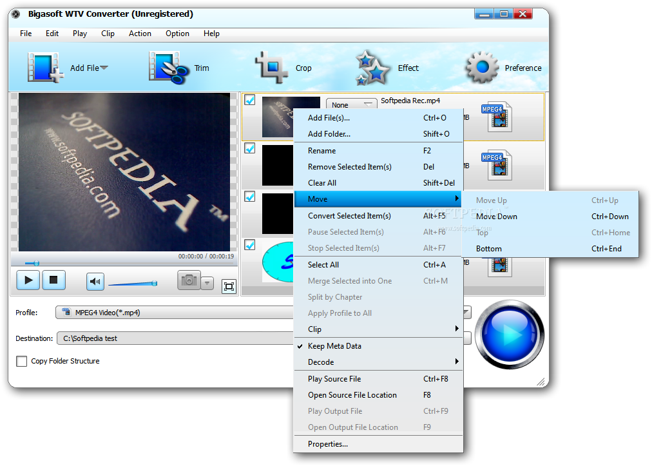Click the format icon of last file row
The height and width of the screenshot is (466, 652).
tap(499, 267)
